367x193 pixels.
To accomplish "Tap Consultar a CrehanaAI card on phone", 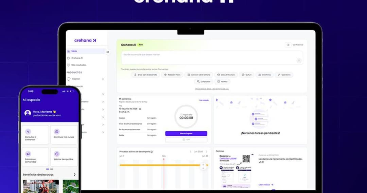I will (x=35, y=135).
